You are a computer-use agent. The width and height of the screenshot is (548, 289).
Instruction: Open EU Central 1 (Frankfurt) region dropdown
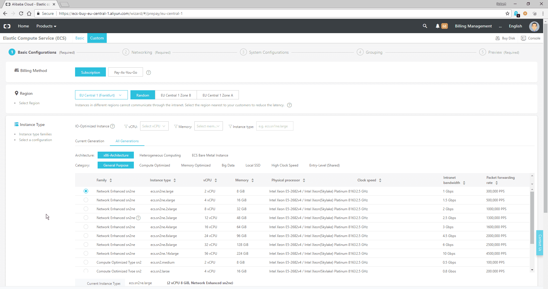click(x=101, y=95)
